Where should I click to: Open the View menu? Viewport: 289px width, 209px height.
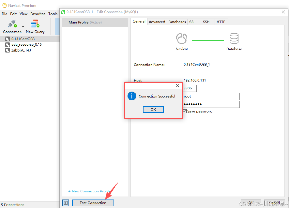pos(24,14)
